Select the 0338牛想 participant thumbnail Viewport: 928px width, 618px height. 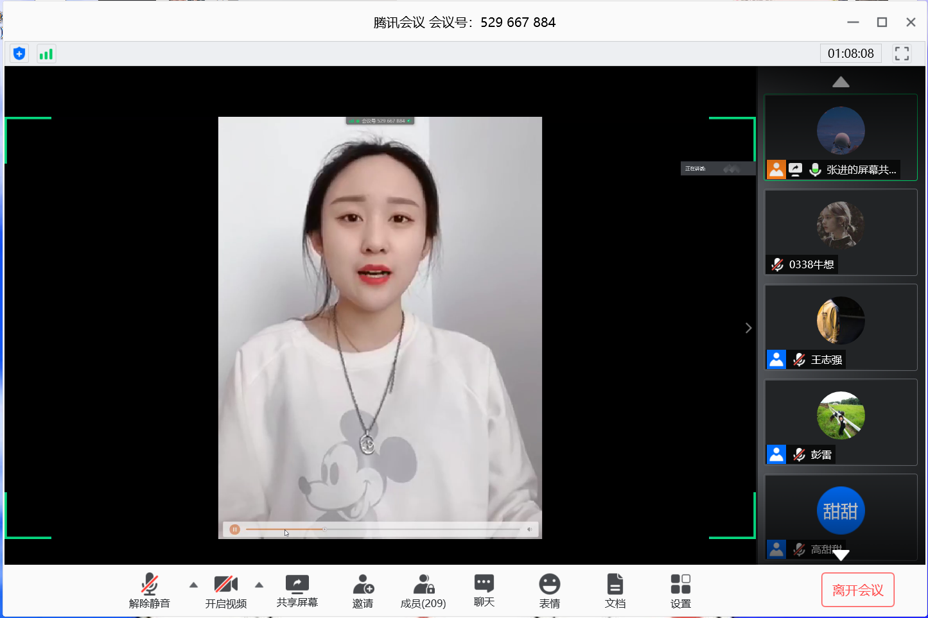click(840, 232)
